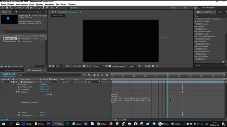This screenshot has height=127, width=227.
Task: Open the Композиция menu
Action: 22,4
